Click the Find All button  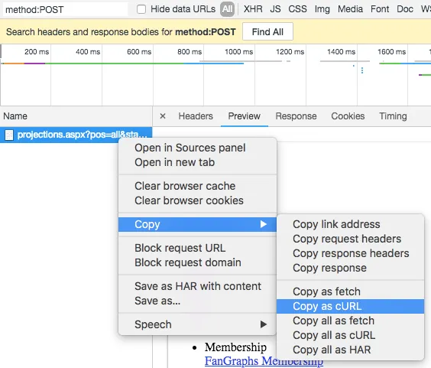pos(267,31)
